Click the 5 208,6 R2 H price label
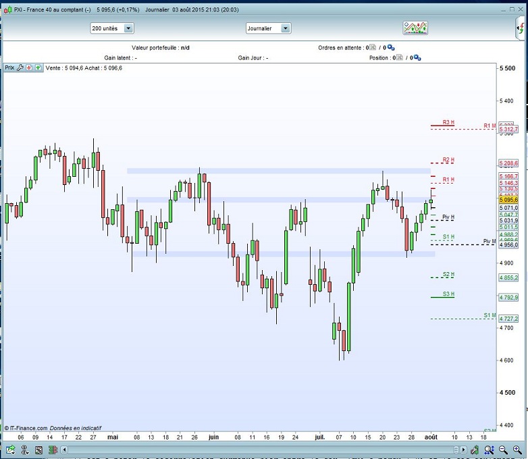The width and height of the screenshot is (528, 459). click(508, 163)
